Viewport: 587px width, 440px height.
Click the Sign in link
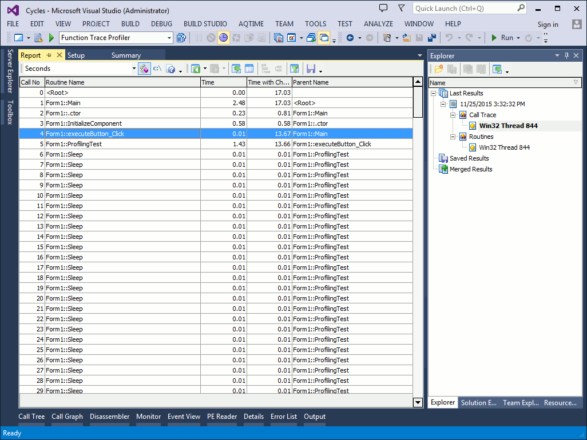(548, 25)
